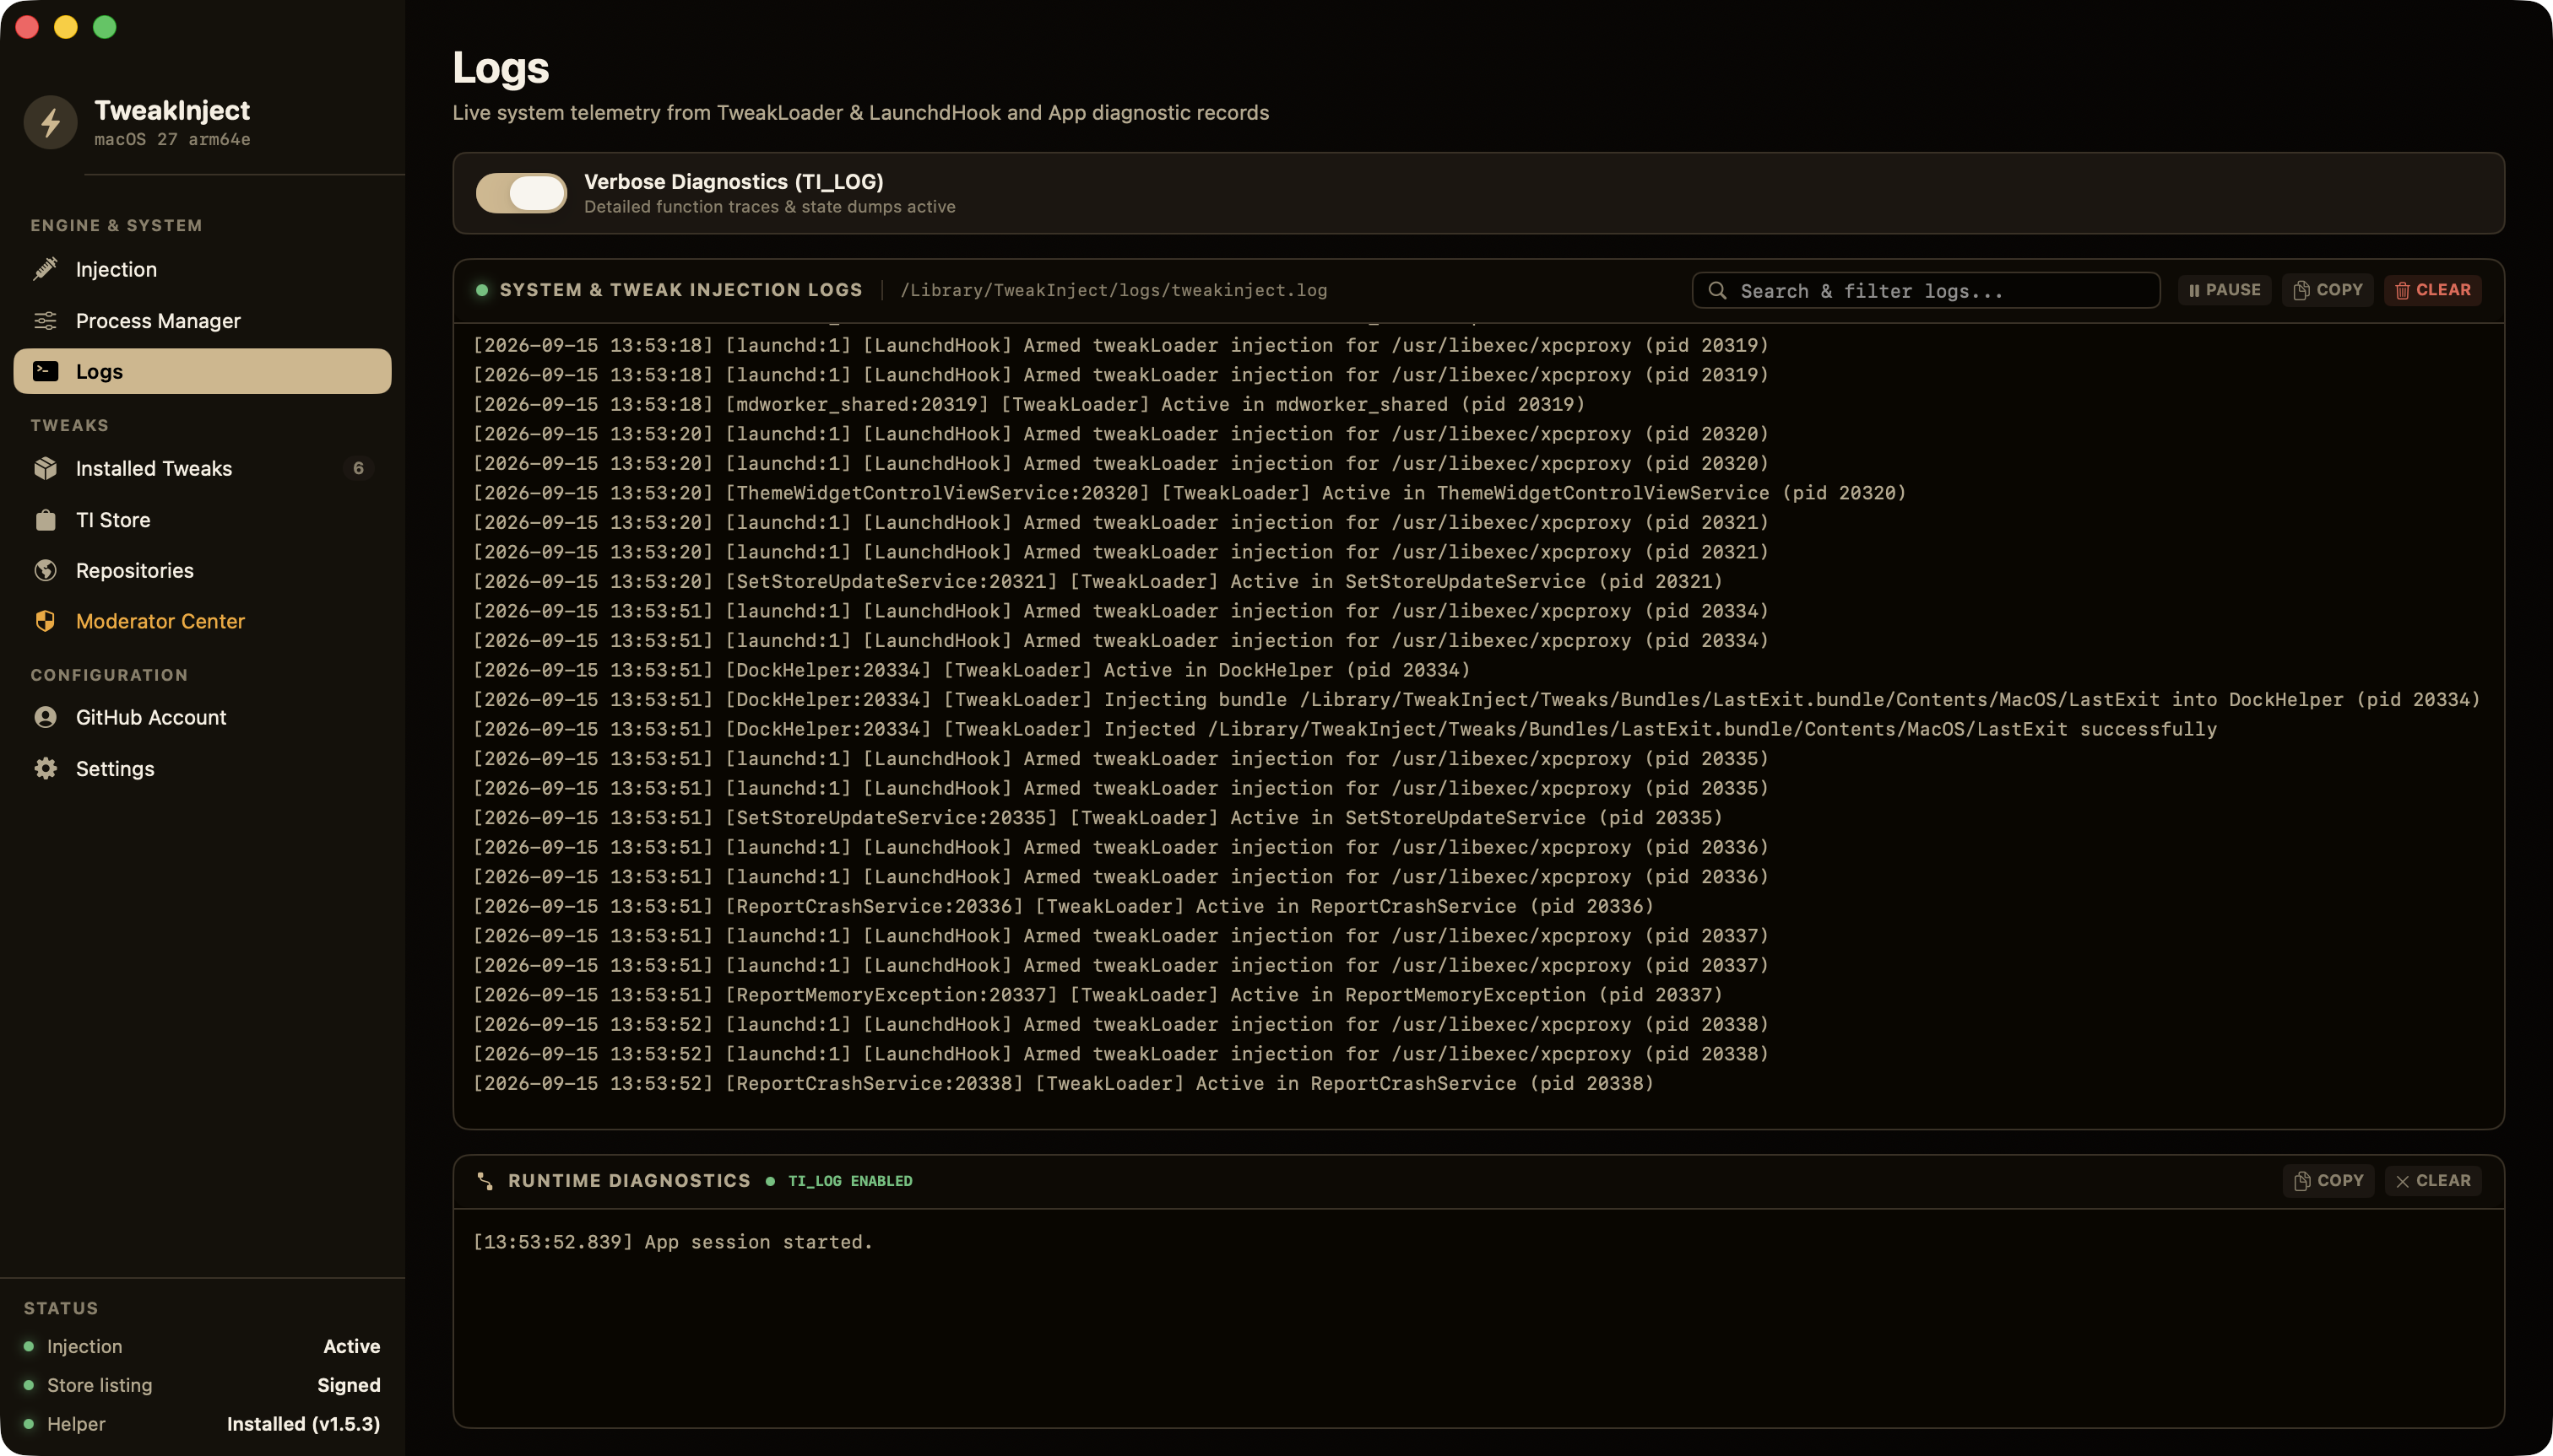Click log line Active in SetStoreUpdateService pid 20321

click(1097, 581)
